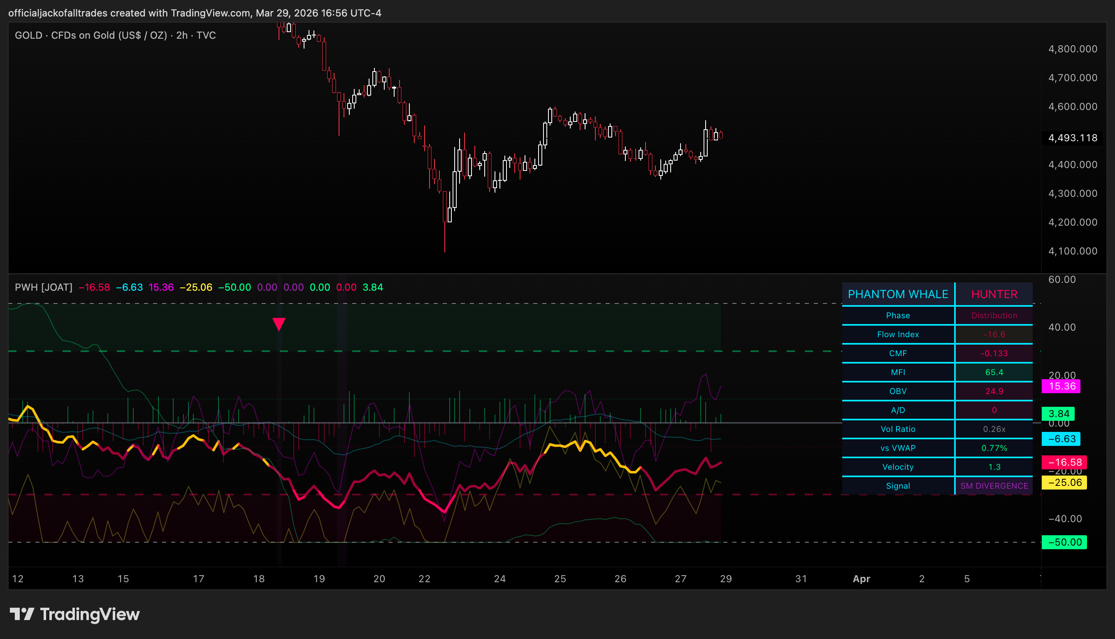Click the -0.133 CMF value
The image size is (1115, 639).
[x=994, y=353]
